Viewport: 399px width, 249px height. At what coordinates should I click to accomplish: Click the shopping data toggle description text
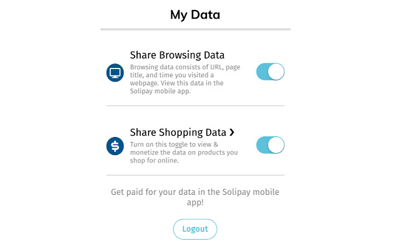[183, 152]
